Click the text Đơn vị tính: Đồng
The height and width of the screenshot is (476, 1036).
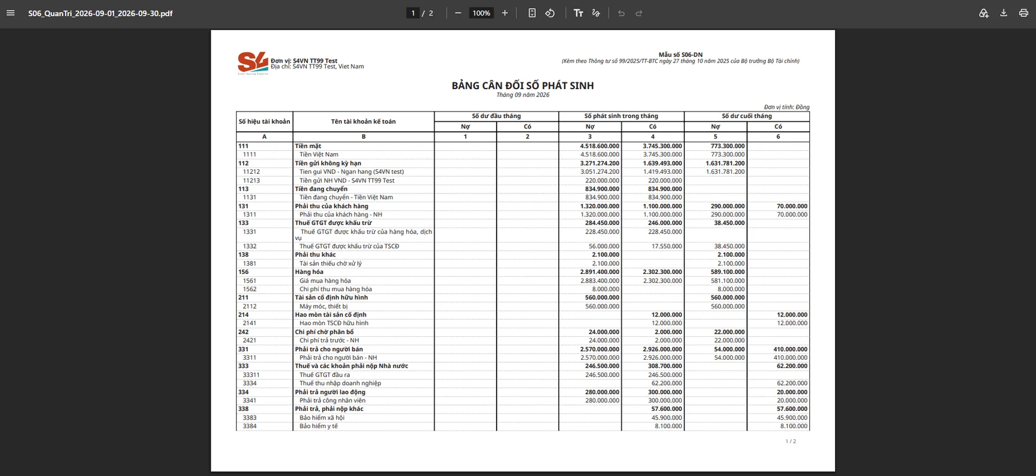click(787, 107)
